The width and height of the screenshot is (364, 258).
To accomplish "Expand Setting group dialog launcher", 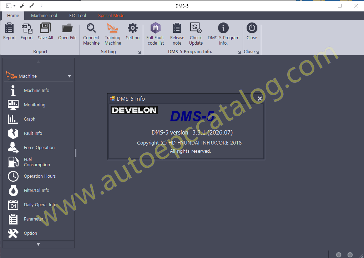I will tap(140, 52).
